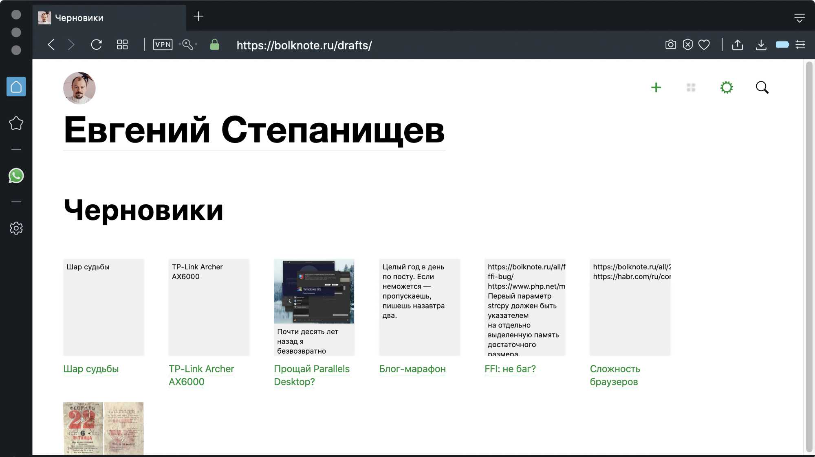Viewport: 815px width, 457px height.
Task: Open sidebar settings gear icon
Action: [16, 228]
